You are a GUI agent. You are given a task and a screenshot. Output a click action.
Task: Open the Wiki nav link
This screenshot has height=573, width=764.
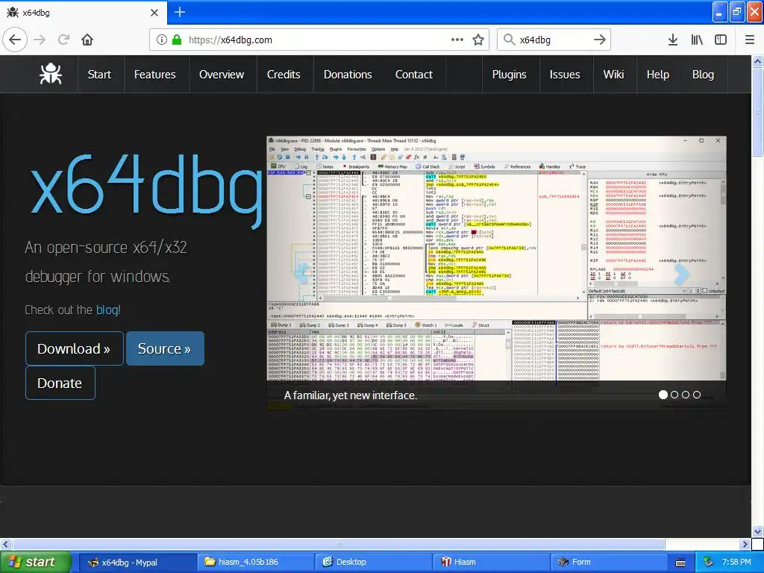click(613, 75)
